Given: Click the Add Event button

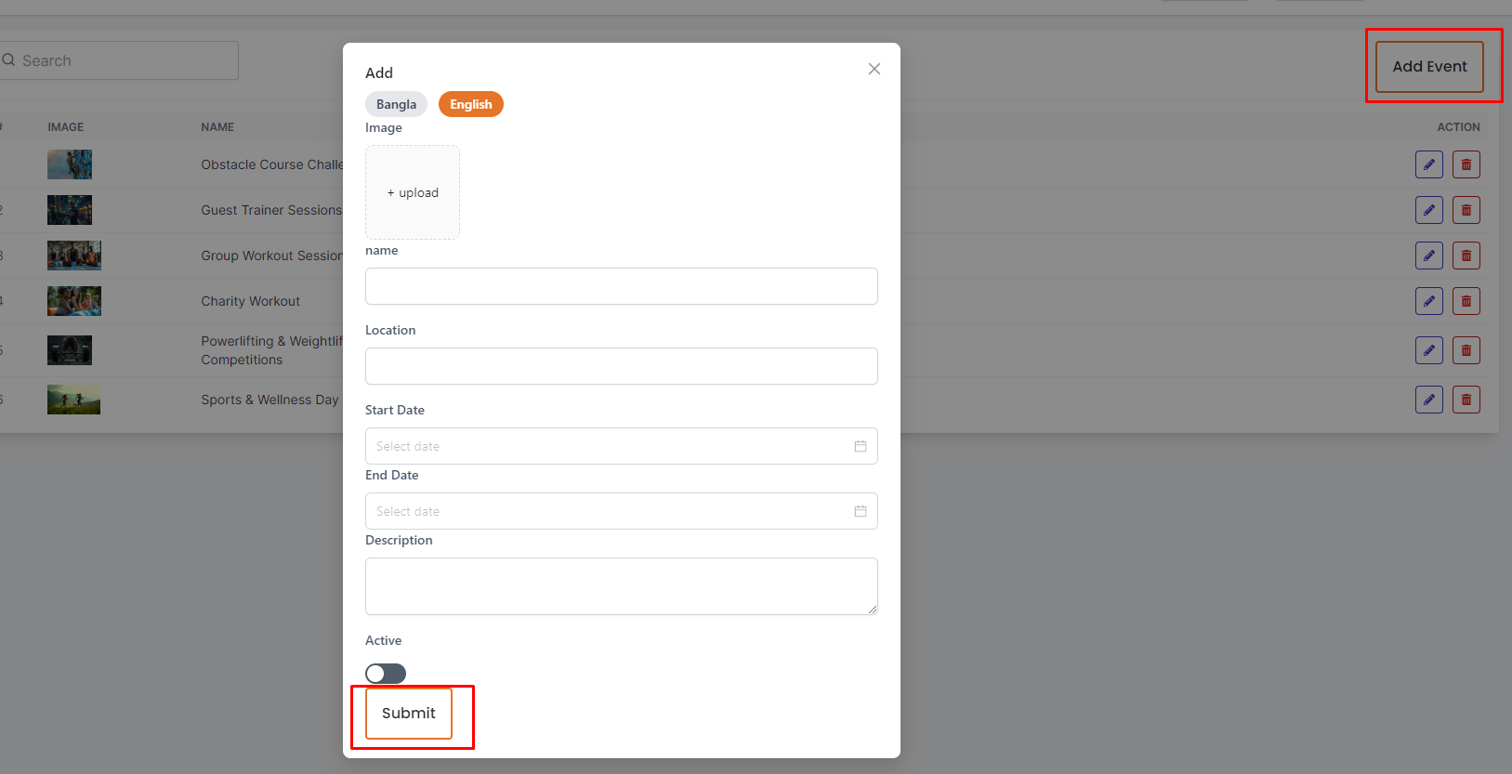Looking at the screenshot, I should 1428,66.
